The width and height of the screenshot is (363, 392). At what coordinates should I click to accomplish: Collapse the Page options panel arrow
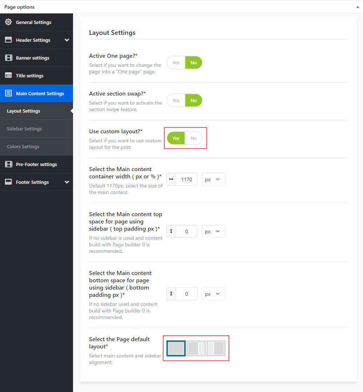click(x=357, y=7)
